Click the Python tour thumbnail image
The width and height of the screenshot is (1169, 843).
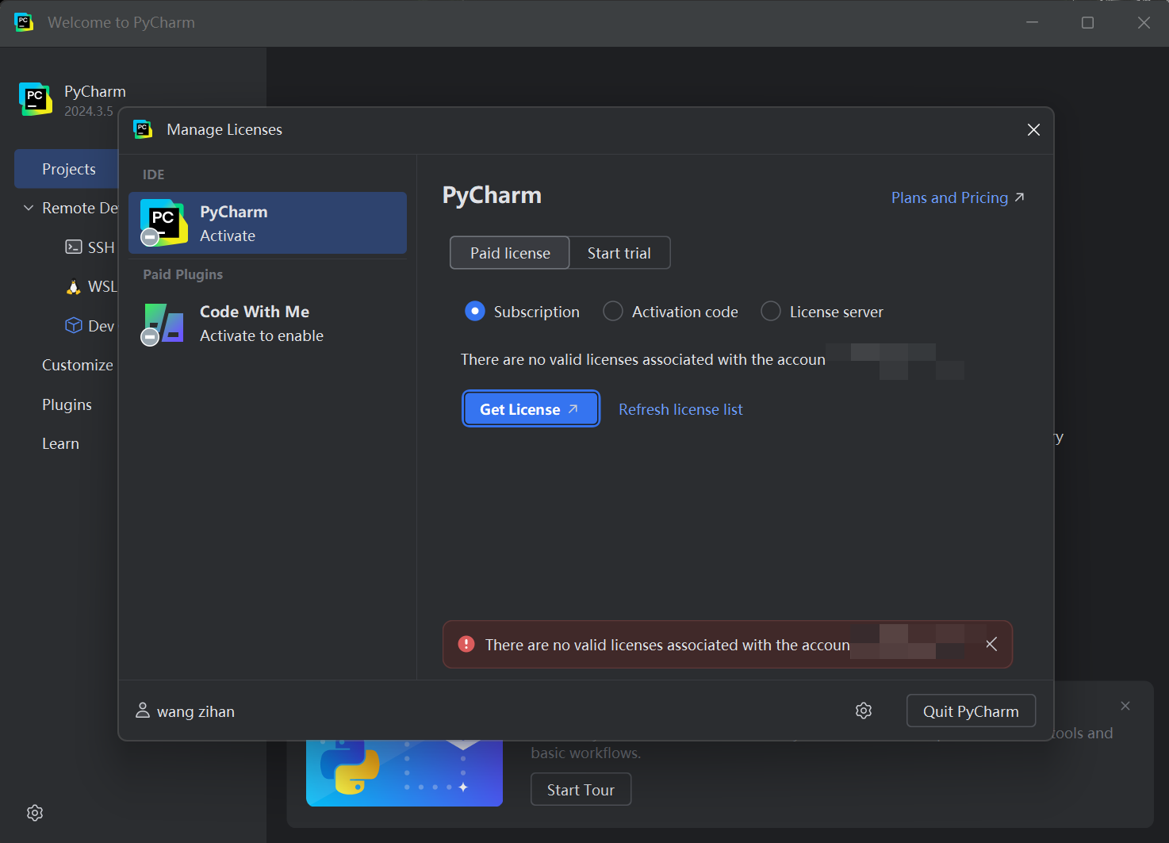point(404,773)
